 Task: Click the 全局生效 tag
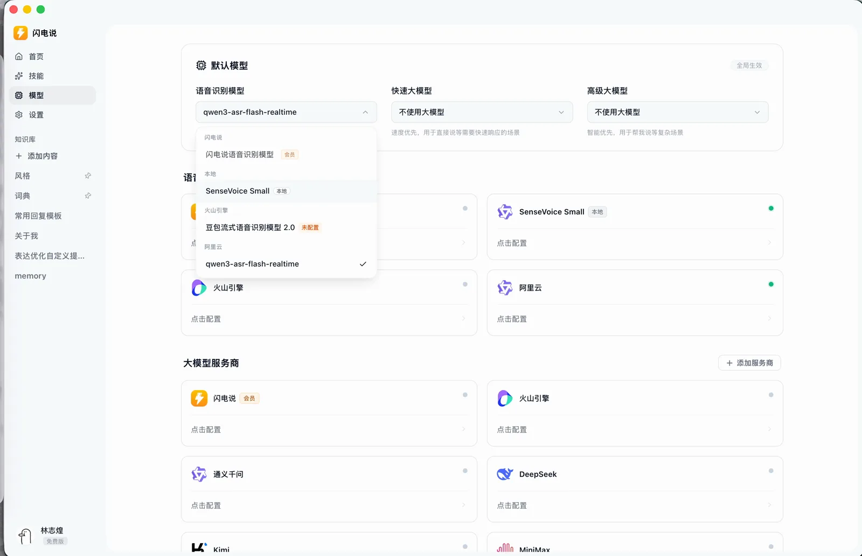pyautogui.click(x=749, y=65)
